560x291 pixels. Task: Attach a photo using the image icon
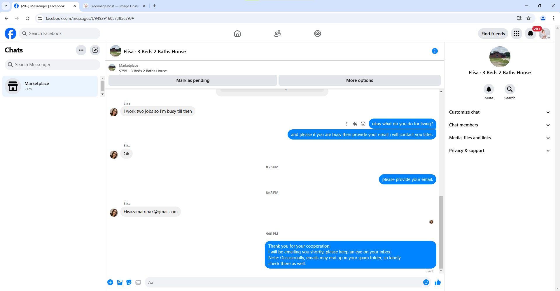click(120, 282)
